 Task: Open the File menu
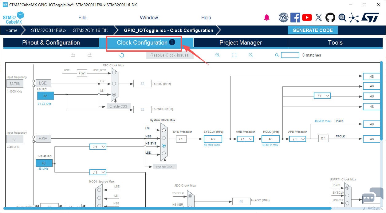click(82, 18)
